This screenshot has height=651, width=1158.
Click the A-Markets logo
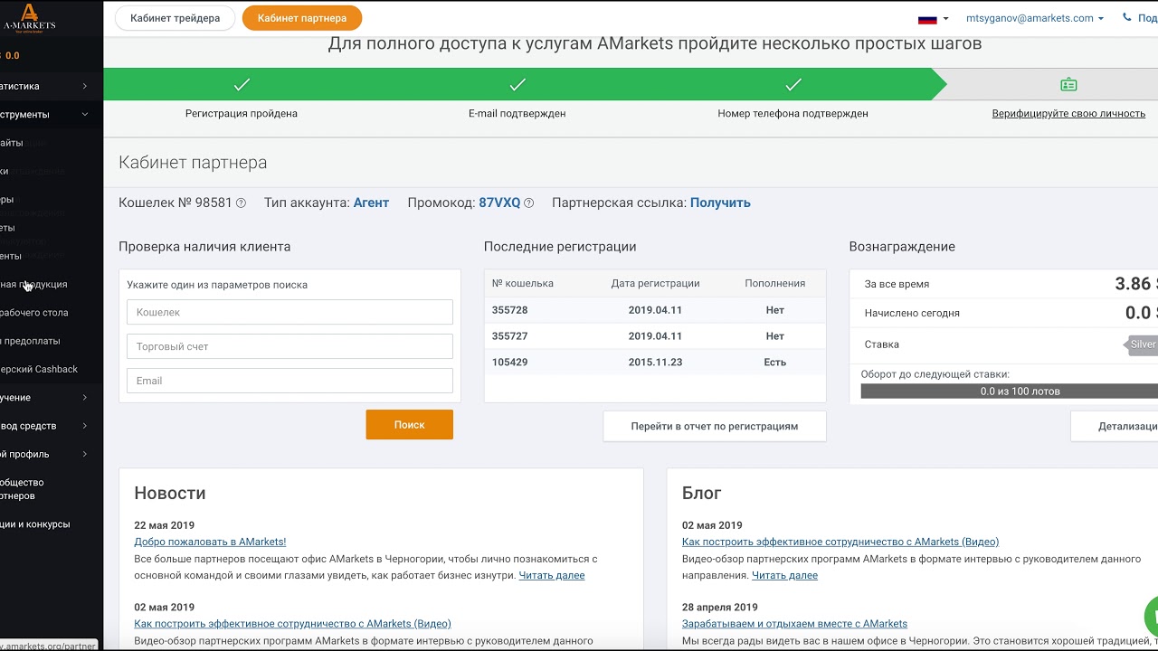(x=29, y=17)
